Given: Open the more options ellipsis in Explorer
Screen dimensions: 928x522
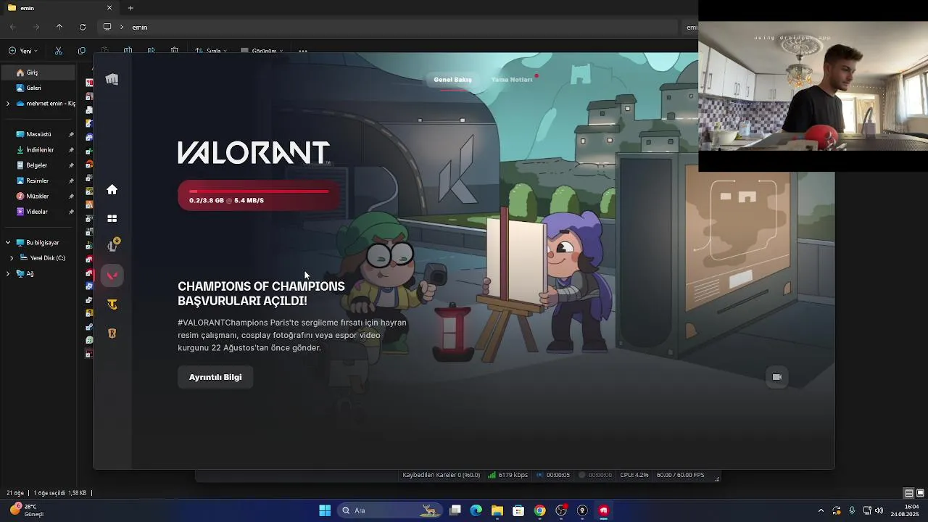Looking at the screenshot, I should 303,51.
